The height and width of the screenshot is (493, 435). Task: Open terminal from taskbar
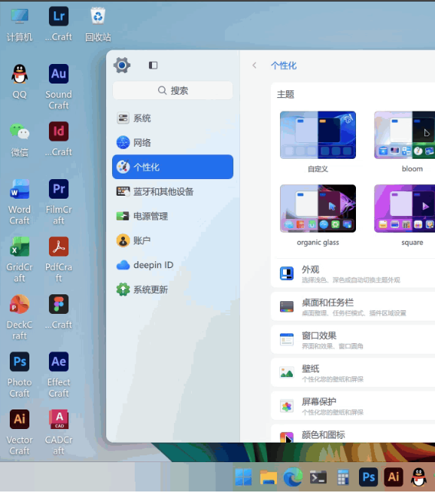pyautogui.click(x=318, y=477)
